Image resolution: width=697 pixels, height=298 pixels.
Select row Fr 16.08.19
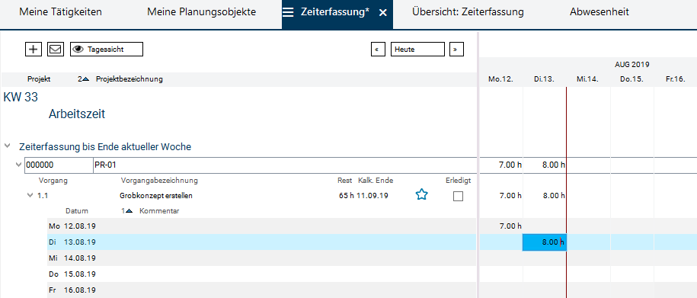261,290
